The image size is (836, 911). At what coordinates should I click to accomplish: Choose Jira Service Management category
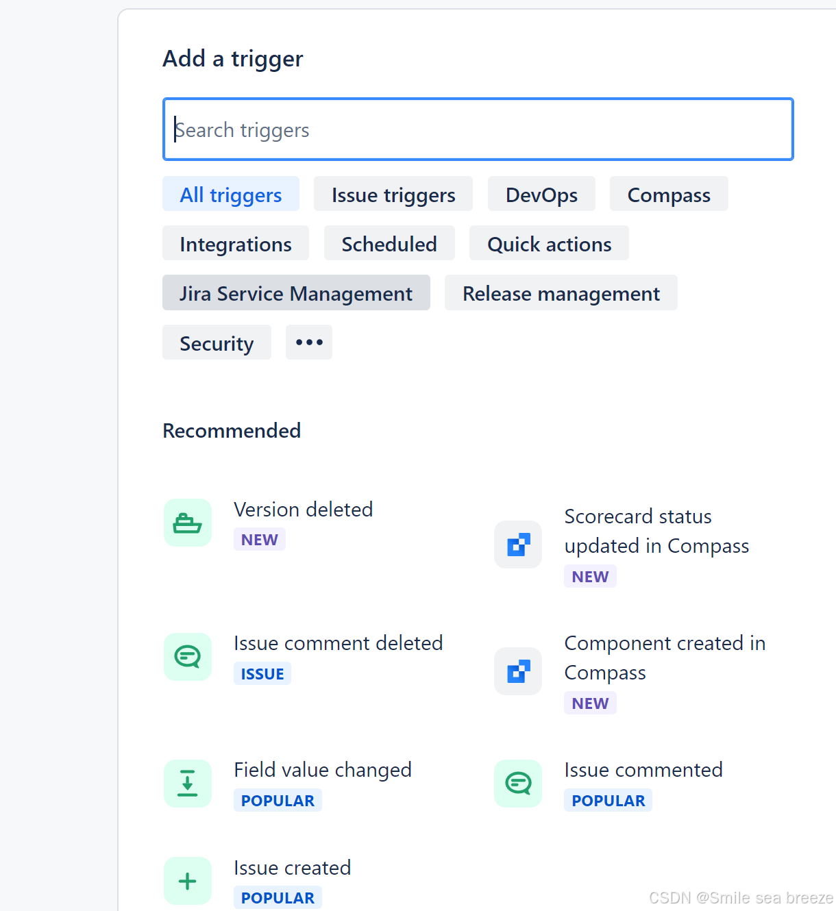pos(296,293)
